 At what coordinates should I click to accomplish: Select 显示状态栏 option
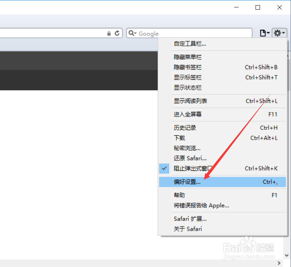(222, 88)
